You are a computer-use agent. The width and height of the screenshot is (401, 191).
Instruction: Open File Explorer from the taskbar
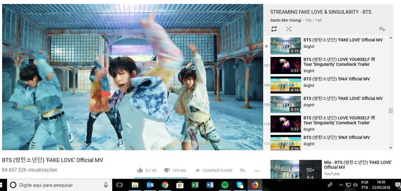tap(135, 185)
